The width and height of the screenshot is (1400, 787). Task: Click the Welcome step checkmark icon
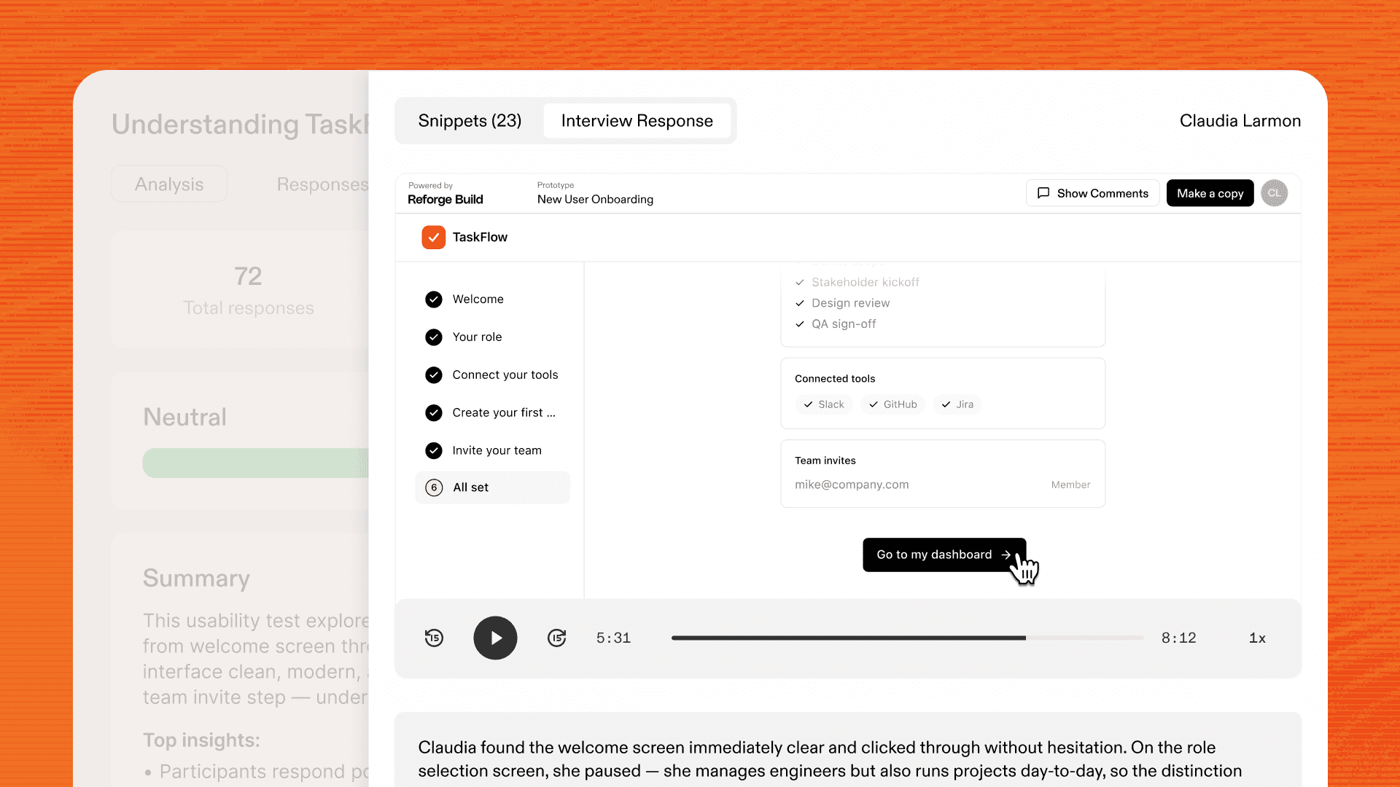434,299
